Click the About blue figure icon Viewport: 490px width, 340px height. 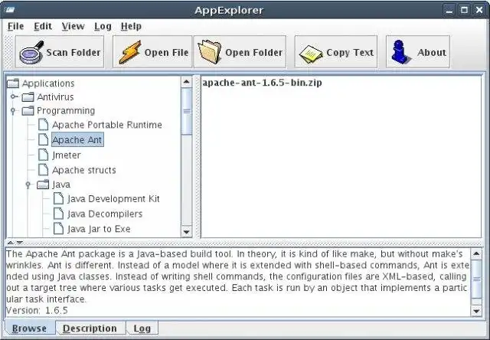click(400, 52)
